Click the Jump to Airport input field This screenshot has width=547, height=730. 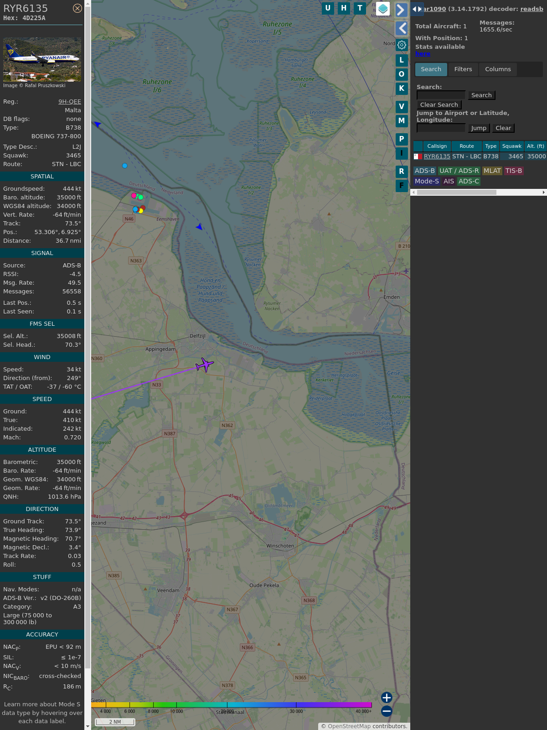coord(441,128)
